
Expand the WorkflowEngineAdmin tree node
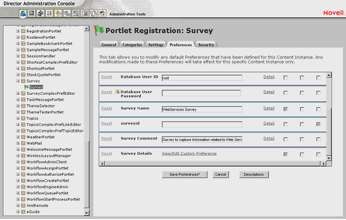click(x=18, y=187)
